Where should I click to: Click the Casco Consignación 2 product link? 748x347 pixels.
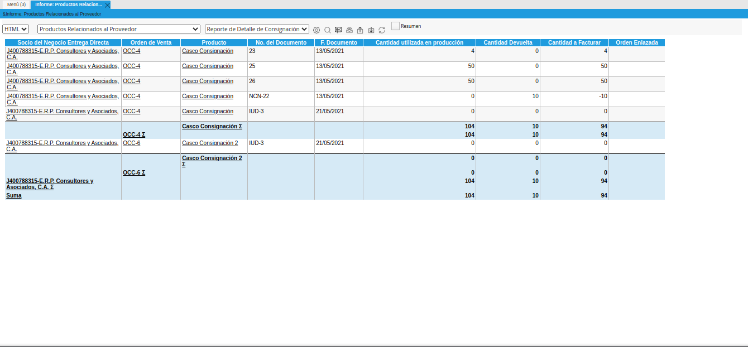coord(210,143)
